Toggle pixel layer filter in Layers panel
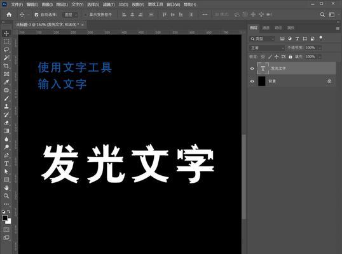 click(x=282, y=39)
